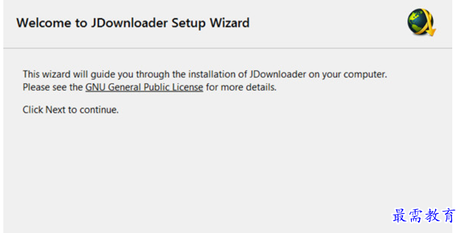Image resolution: width=460 pixels, height=233 pixels.
Task: Click the "Welcome to JDownloader Setup Wizard" heading
Action: point(133,23)
